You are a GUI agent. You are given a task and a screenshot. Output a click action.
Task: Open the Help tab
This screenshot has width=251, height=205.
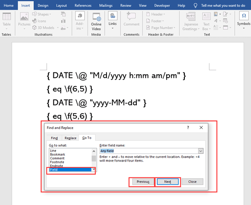[x=181, y=5]
